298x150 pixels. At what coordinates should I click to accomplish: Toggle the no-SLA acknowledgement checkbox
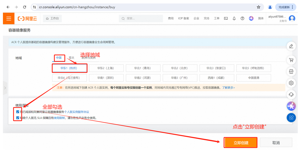tap(18, 118)
